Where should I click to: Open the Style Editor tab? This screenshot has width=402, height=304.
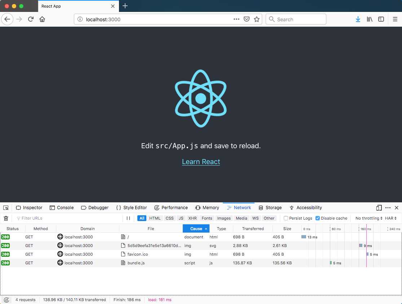pos(132,208)
